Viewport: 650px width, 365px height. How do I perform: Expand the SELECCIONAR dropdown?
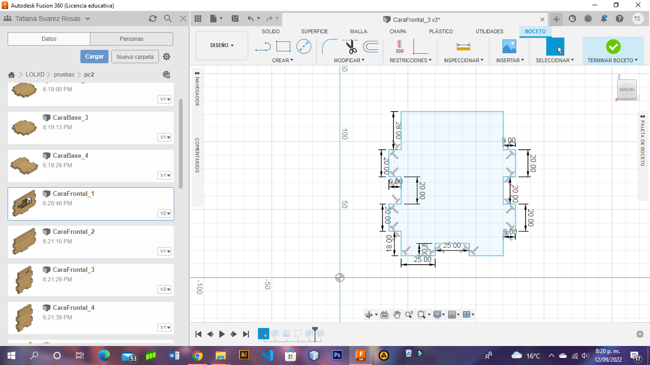point(555,60)
